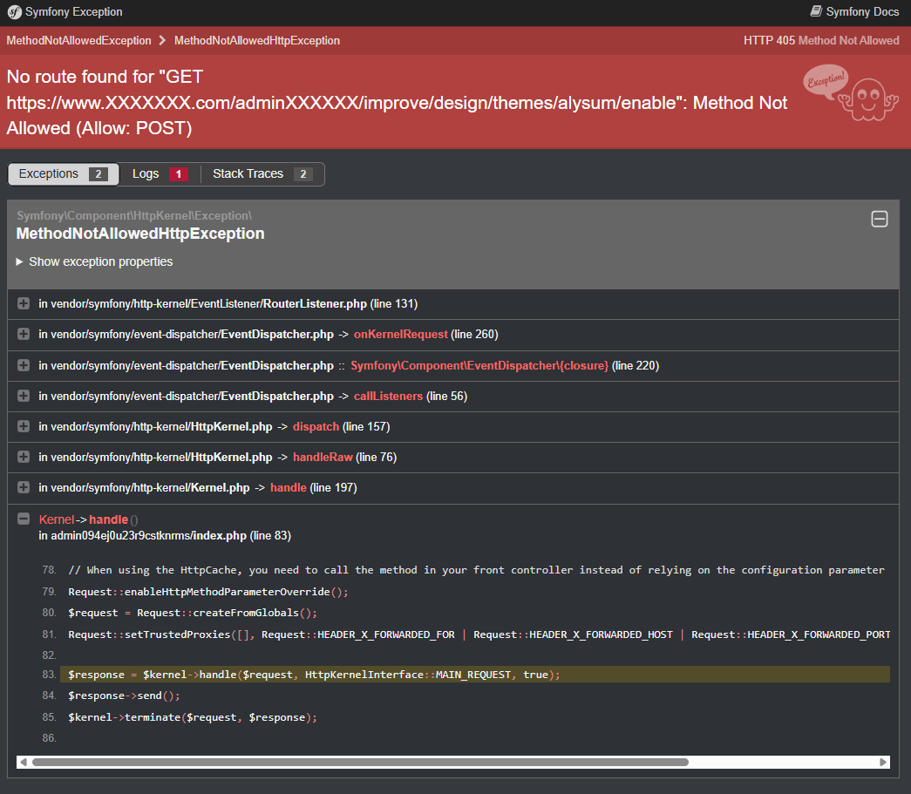
Task: Select MethodNotAllowedHttpException breadcrumb link
Action: click(257, 41)
